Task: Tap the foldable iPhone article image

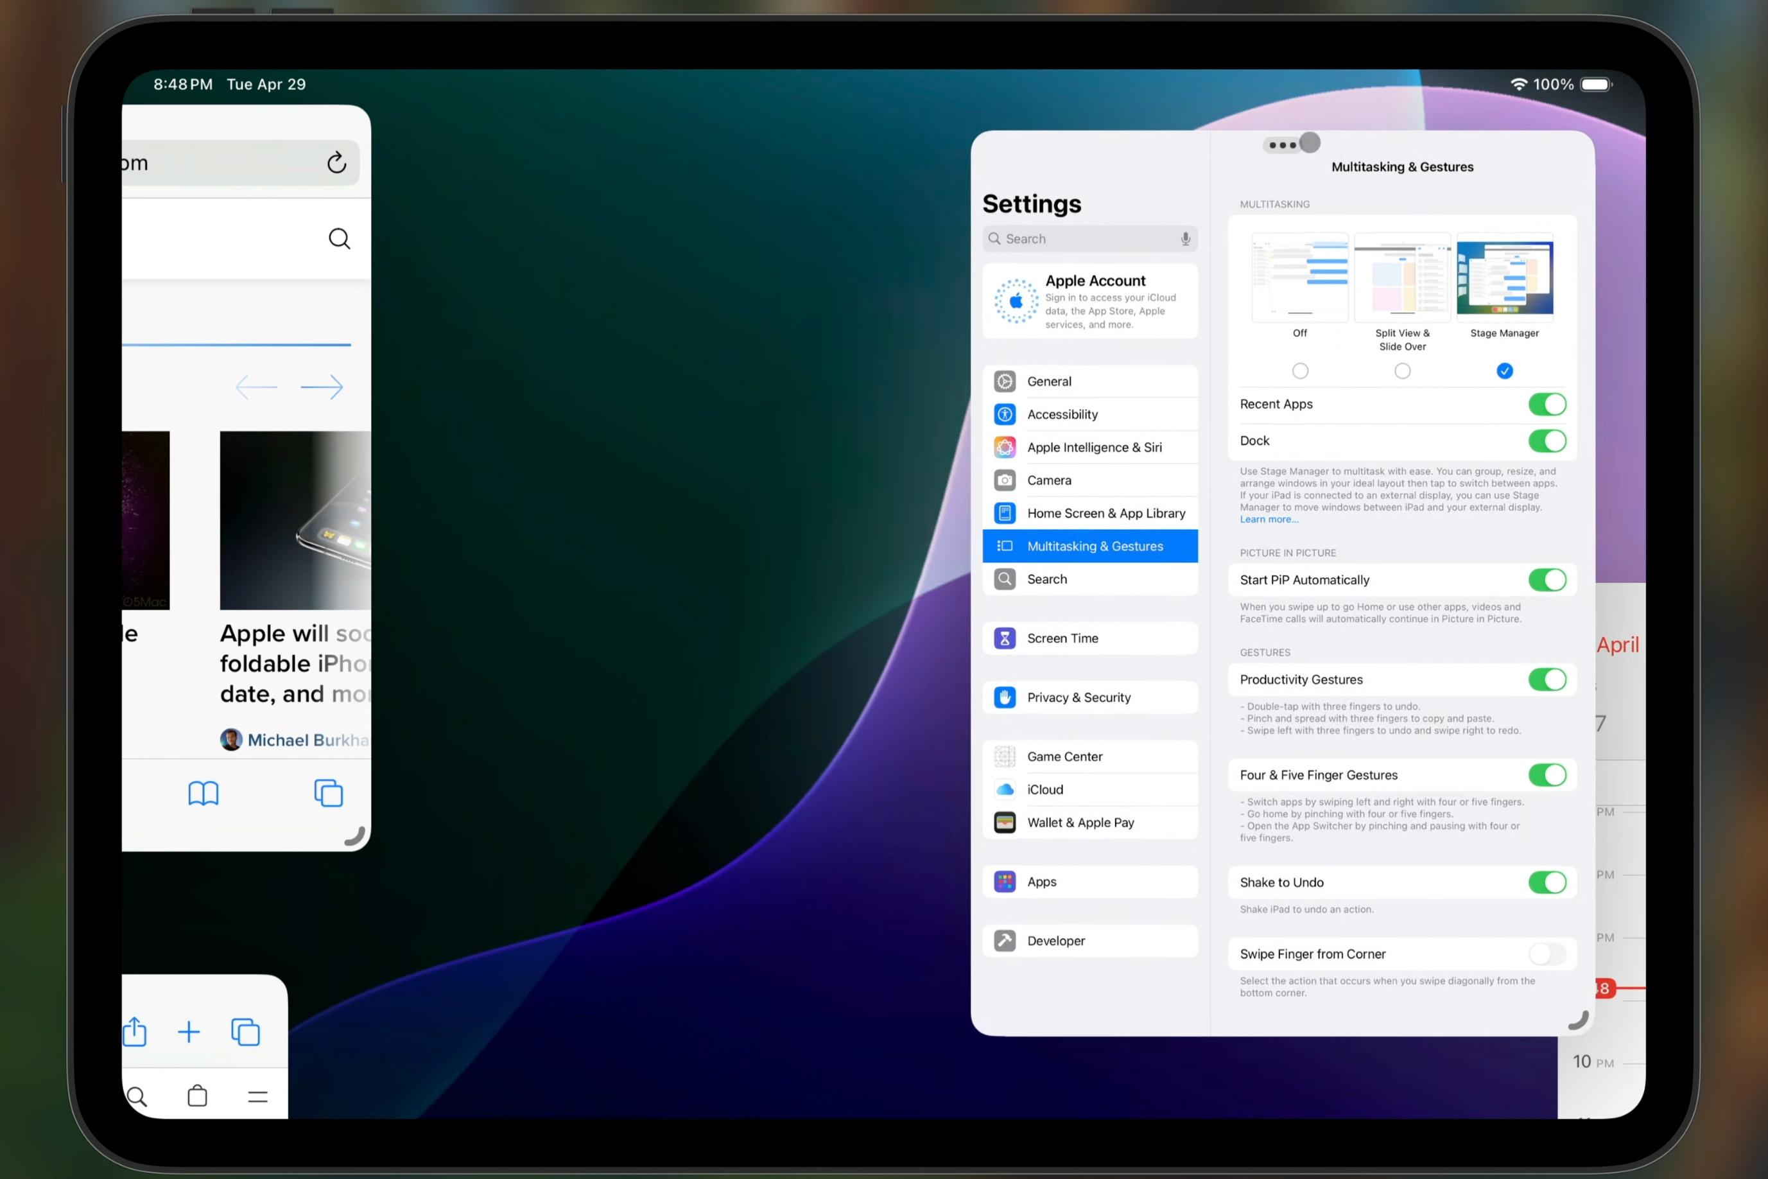Action: point(295,520)
